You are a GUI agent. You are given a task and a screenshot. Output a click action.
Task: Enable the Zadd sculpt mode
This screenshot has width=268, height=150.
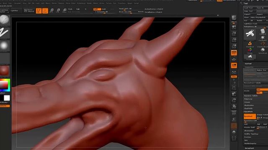[x=97, y=9]
